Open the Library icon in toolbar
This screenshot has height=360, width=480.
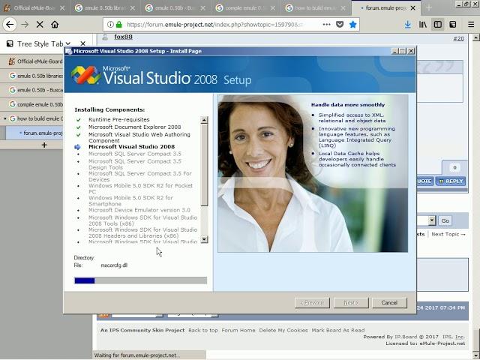coord(423,25)
